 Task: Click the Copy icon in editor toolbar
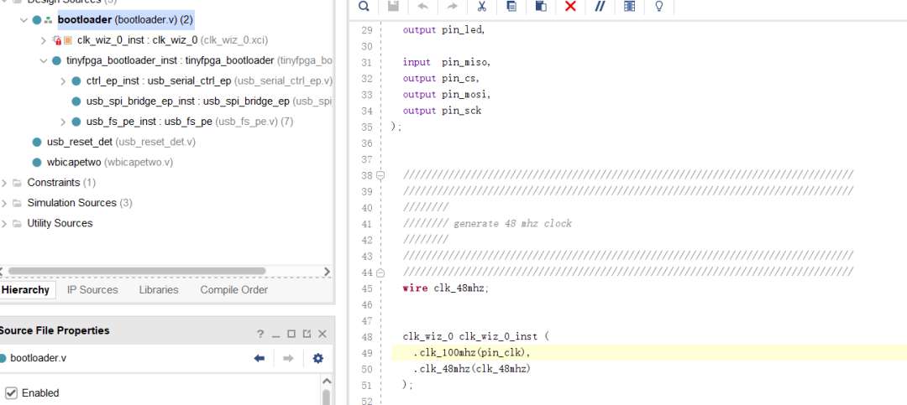(511, 7)
